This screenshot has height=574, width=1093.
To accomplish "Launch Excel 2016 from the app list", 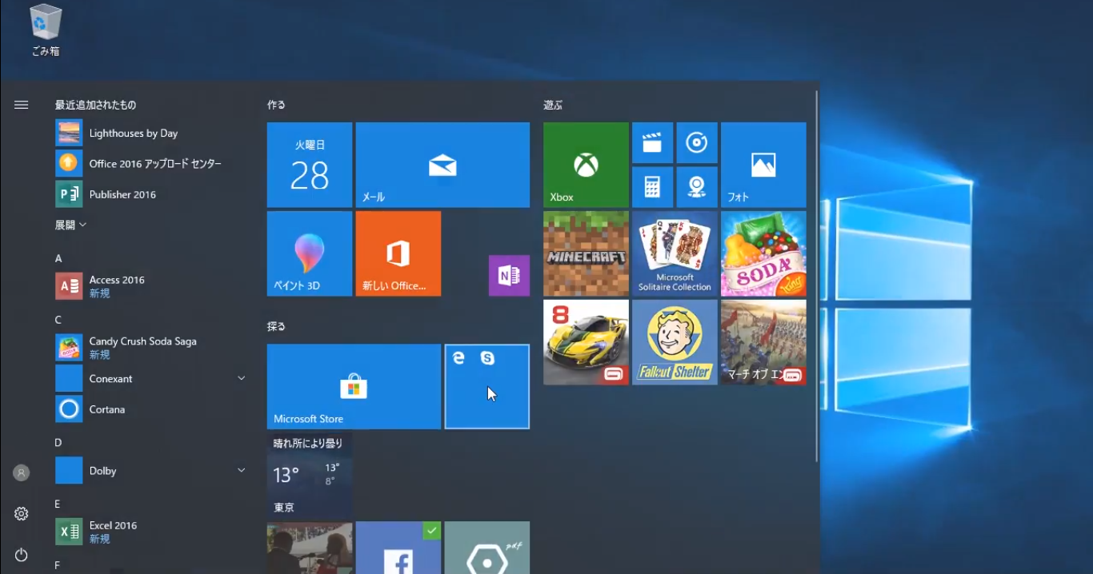I will pyautogui.click(x=150, y=532).
